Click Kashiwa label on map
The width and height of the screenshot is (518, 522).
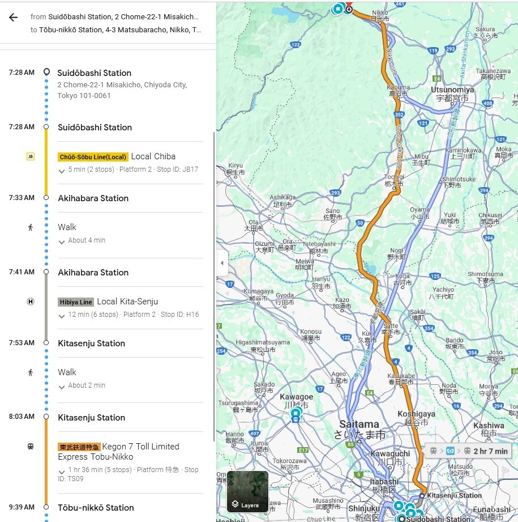pyautogui.click(x=489, y=430)
